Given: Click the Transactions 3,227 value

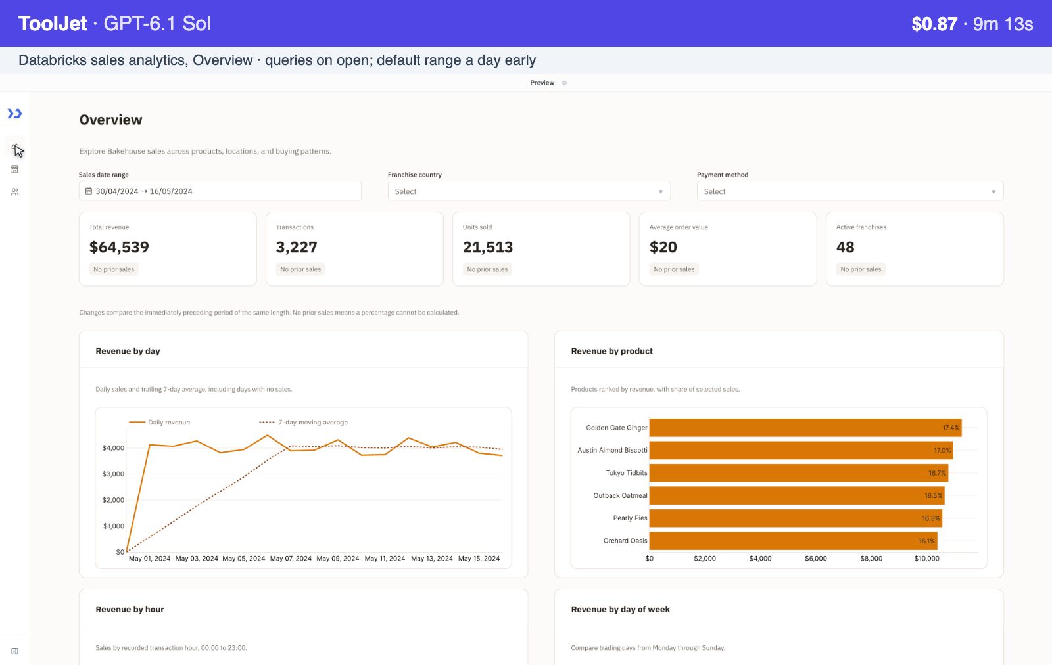Looking at the screenshot, I should click(297, 247).
